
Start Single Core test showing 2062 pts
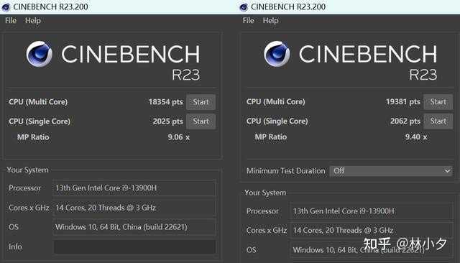pyautogui.click(x=438, y=121)
